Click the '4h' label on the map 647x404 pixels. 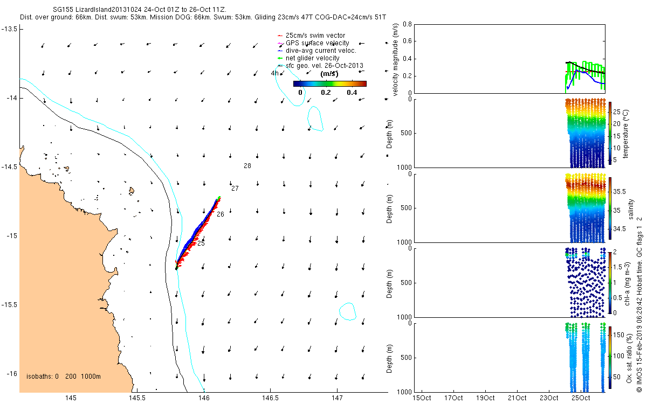pos(275,73)
